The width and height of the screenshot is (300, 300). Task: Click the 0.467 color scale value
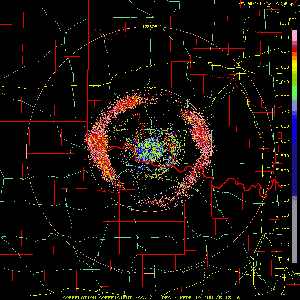coord(282,186)
